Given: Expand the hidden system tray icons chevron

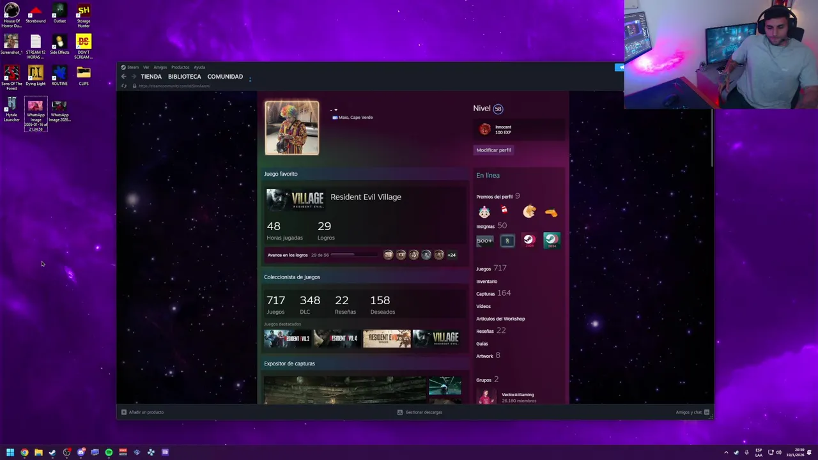Looking at the screenshot, I should coord(726,452).
